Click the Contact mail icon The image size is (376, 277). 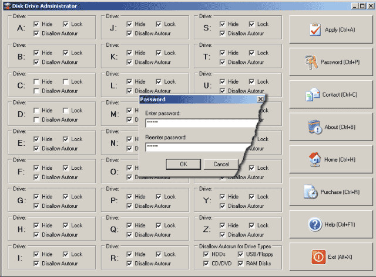point(312,94)
